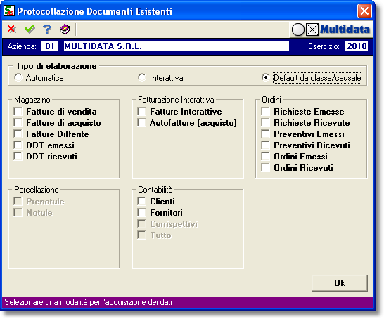Viewport: 384px width, 319px height.
Task: Click the Ok button
Action: [x=340, y=283]
